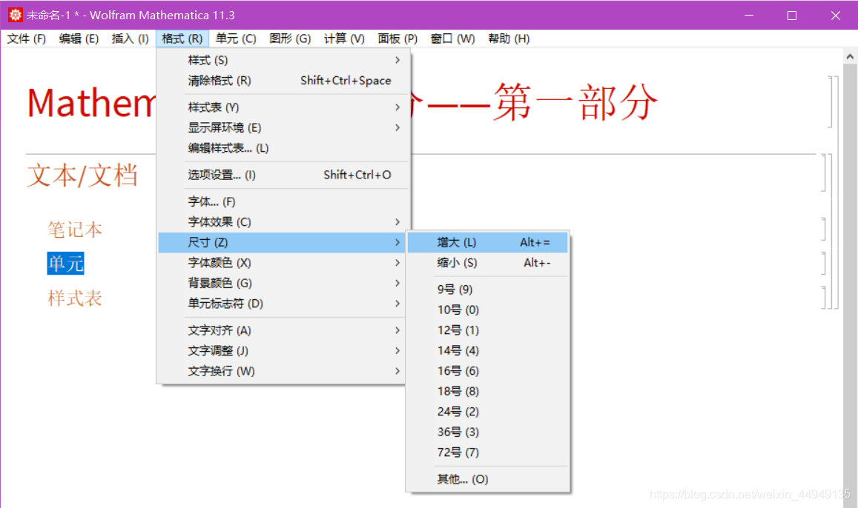Expand the 样式表 (Y) submenu

tap(283, 107)
